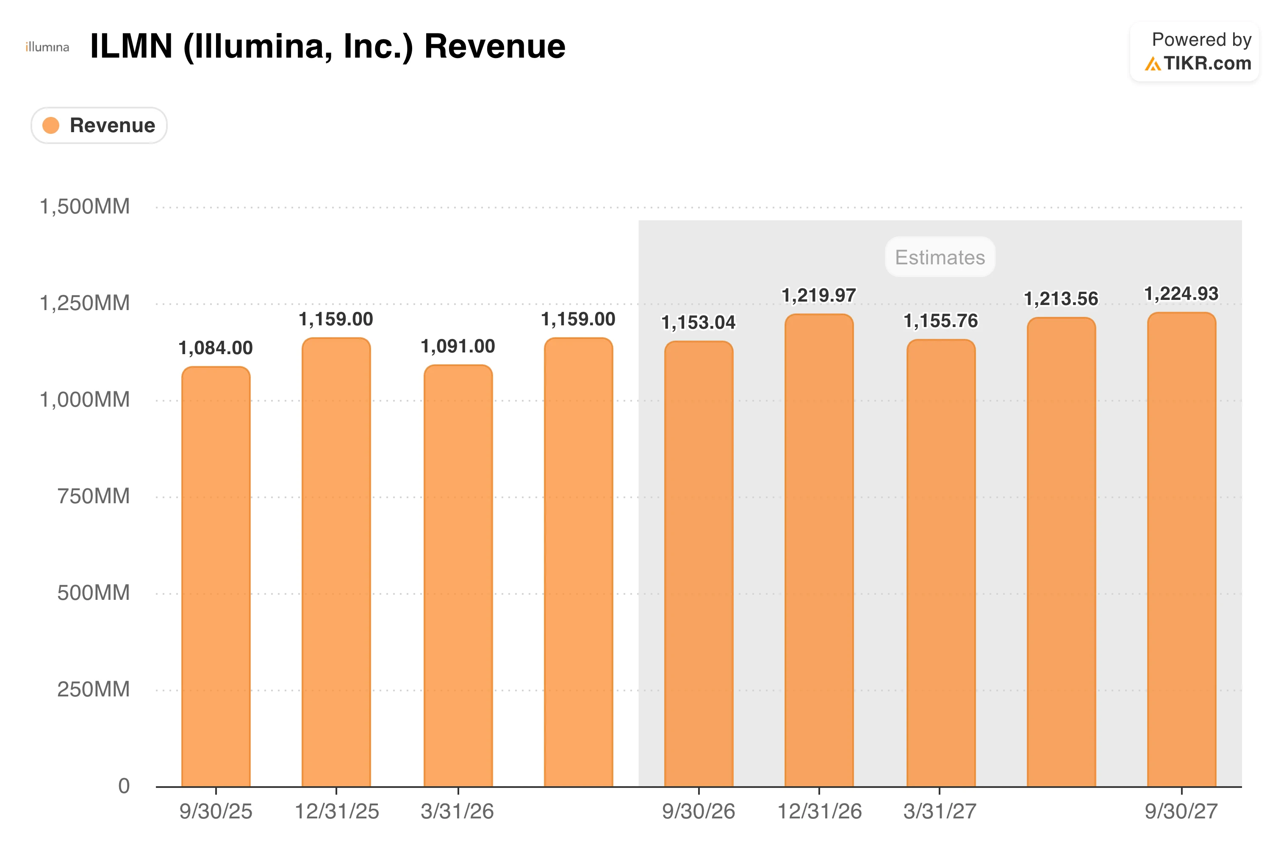Screen dimensions: 1281x854
Task: Click the "9/30/26" x-axis date
Action: coord(699,812)
